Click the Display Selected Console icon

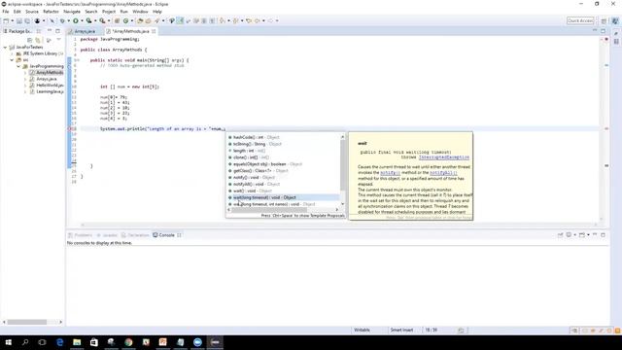(x=569, y=235)
